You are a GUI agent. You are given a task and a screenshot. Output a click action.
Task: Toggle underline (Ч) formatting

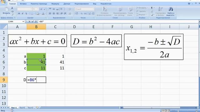[x=26, y=14]
